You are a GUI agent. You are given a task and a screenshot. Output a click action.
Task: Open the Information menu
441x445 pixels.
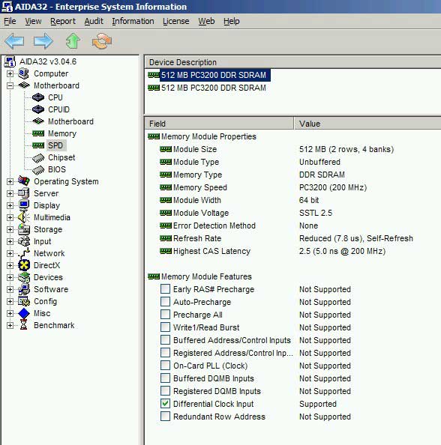pos(133,21)
